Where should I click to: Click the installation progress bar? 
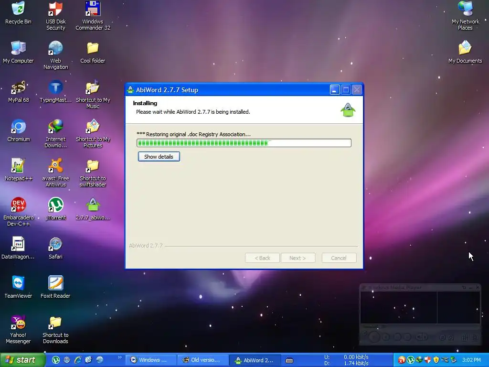244,143
